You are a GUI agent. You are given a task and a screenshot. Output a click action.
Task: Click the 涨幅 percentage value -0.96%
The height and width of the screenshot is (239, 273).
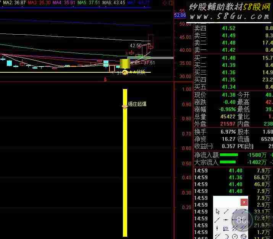click(x=227, y=109)
